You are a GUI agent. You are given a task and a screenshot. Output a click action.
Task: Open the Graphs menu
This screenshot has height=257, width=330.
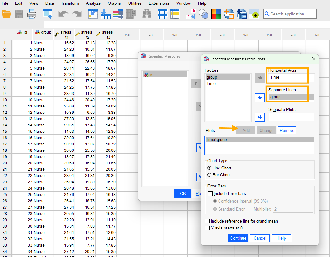[x=114, y=3]
